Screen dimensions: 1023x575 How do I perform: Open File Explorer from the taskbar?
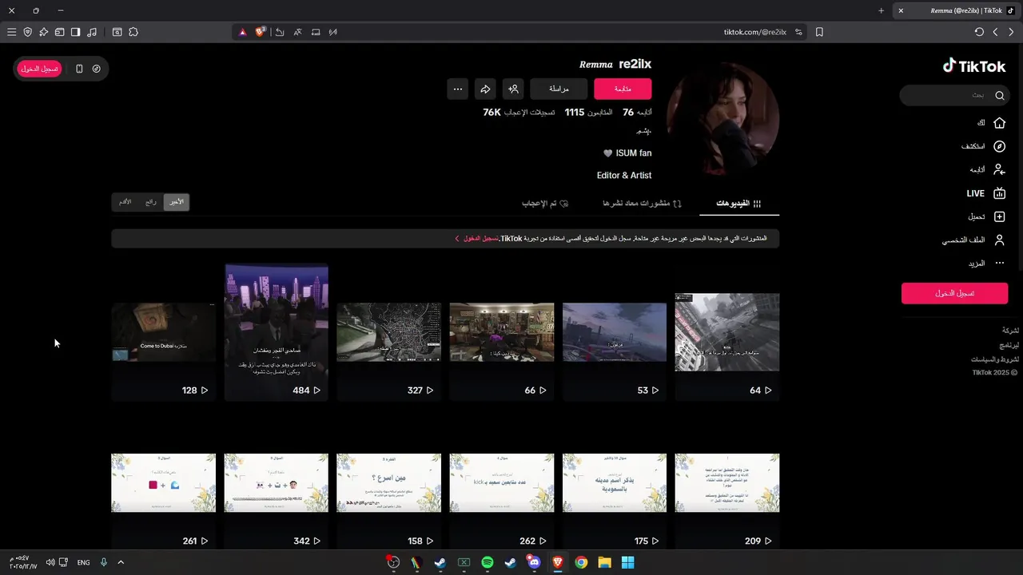coord(604,562)
